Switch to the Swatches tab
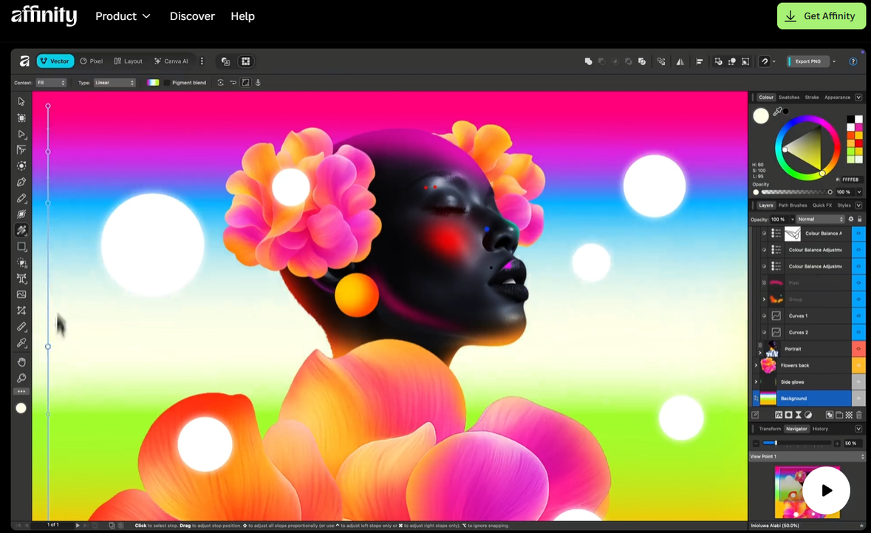 (788, 98)
